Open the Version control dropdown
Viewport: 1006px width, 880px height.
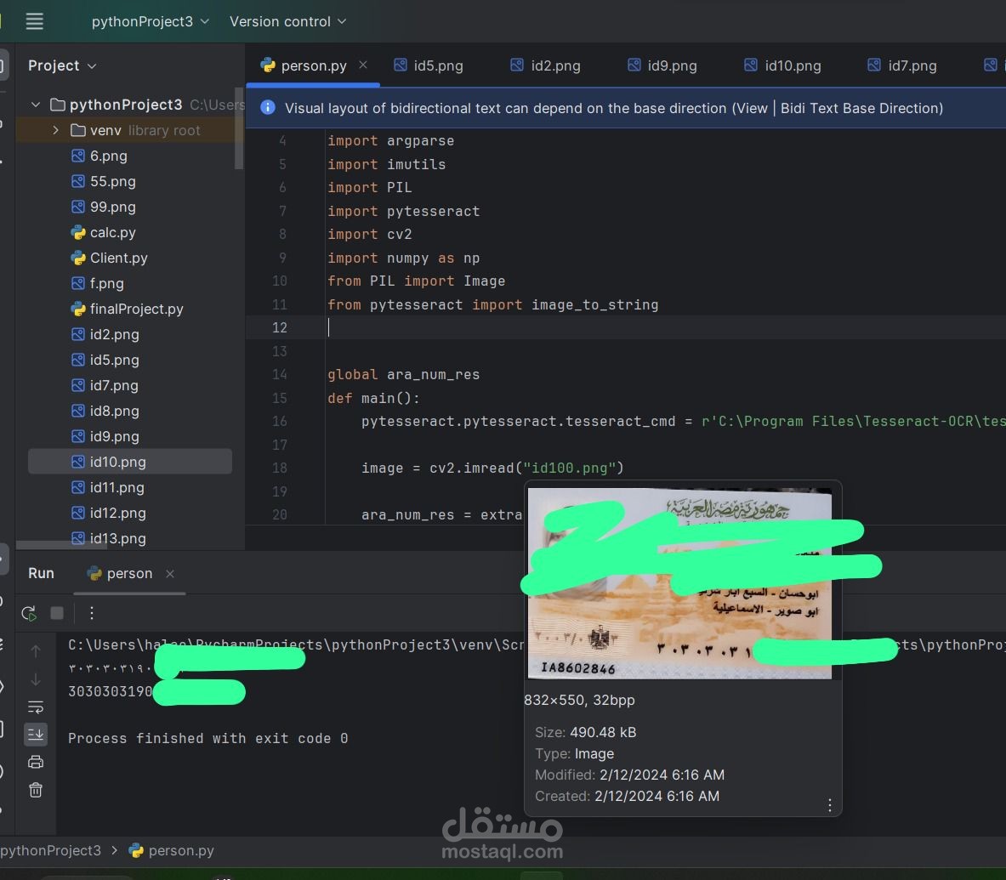(287, 21)
